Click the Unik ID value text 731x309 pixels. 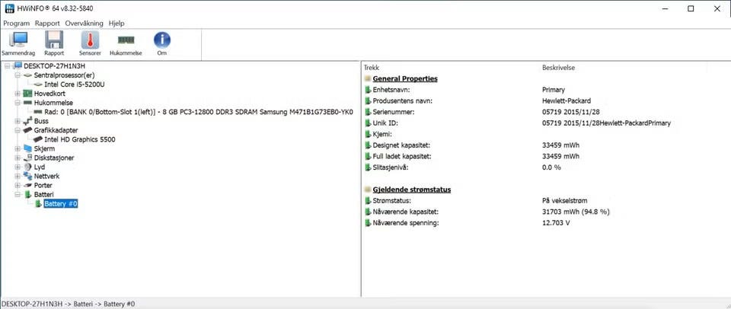[x=607, y=123]
